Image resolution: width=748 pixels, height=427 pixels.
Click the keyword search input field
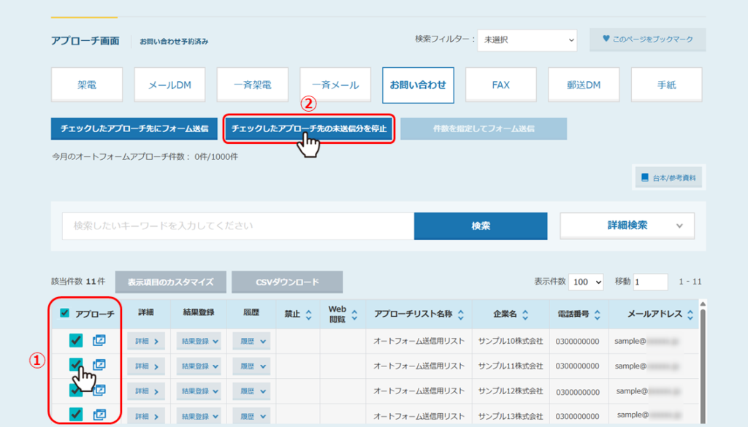coord(238,226)
